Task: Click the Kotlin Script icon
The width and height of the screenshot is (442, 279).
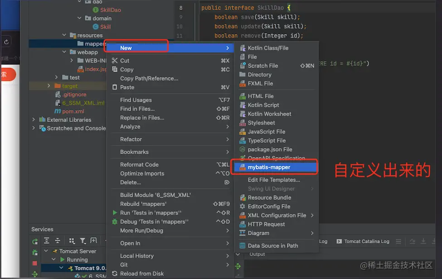Action: [243, 105]
